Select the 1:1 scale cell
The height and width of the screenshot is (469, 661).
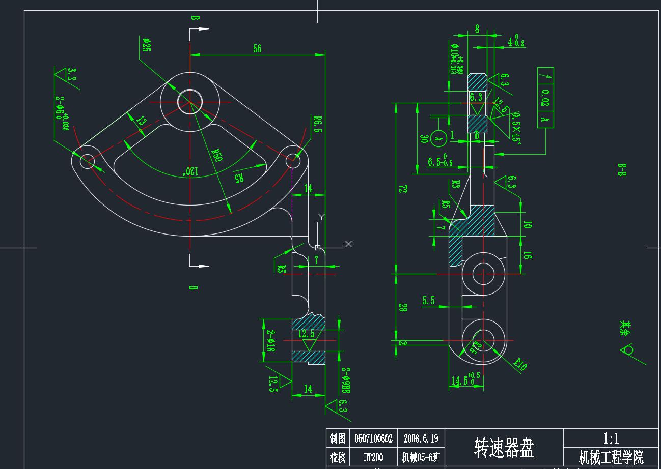point(611,438)
